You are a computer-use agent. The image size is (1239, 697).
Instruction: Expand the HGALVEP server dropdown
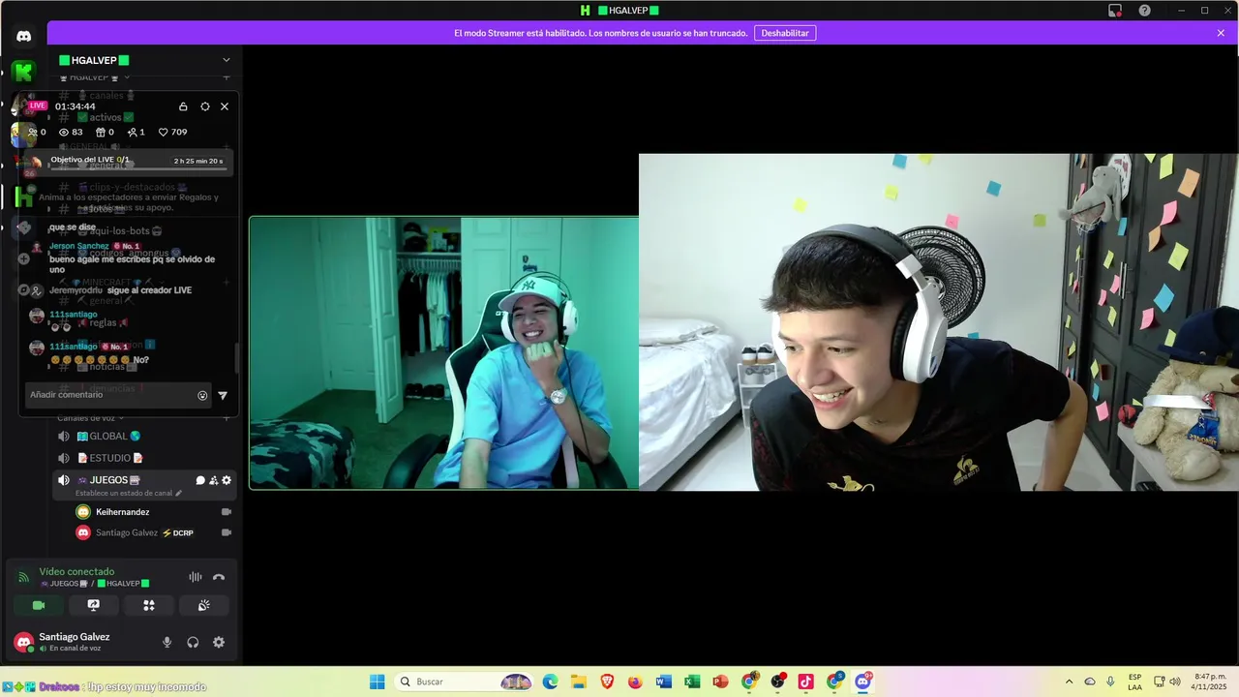click(x=227, y=60)
